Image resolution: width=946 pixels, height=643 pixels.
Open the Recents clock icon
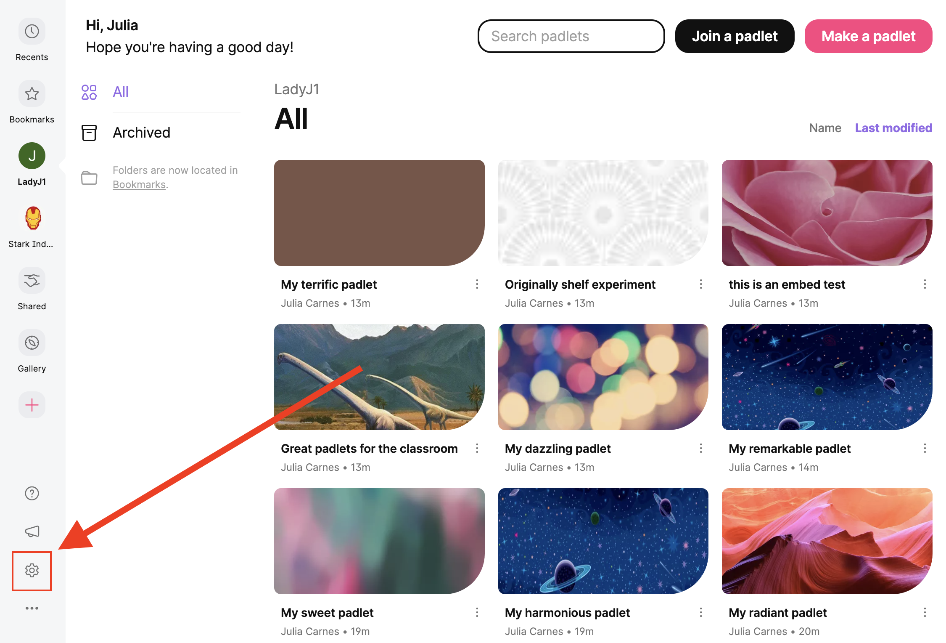[x=32, y=32]
